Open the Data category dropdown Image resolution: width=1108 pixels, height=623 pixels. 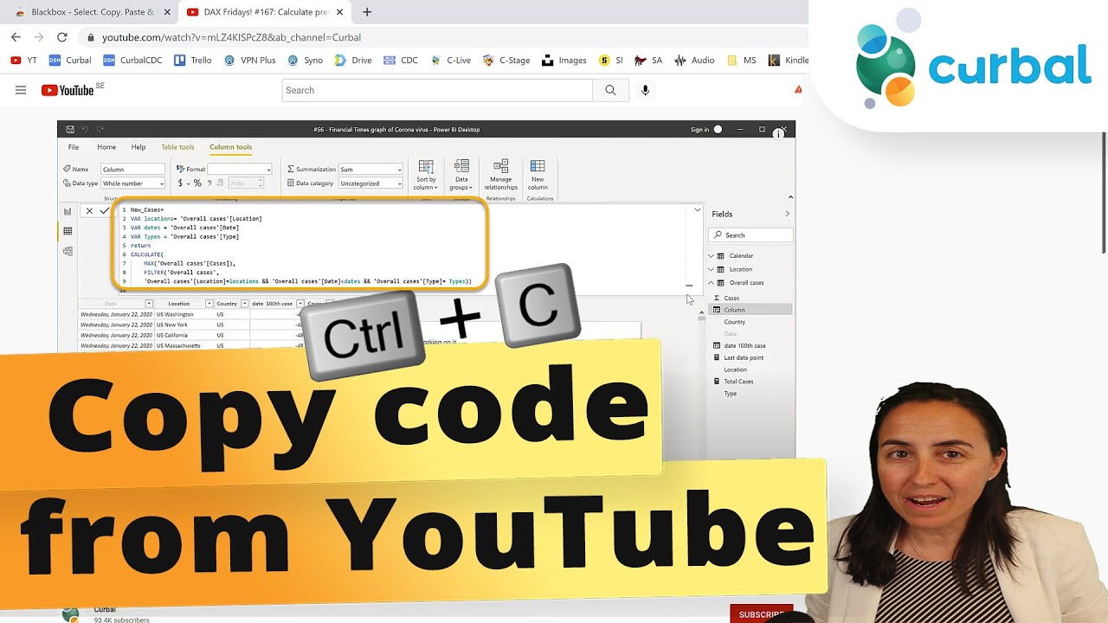click(x=370, y=183)
